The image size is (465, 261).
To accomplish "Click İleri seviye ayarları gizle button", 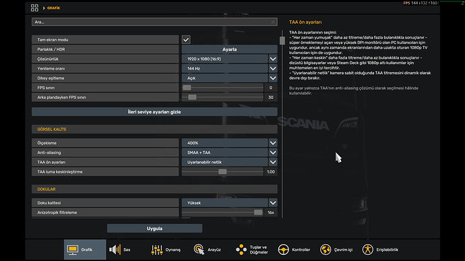I will click(154, 112).
